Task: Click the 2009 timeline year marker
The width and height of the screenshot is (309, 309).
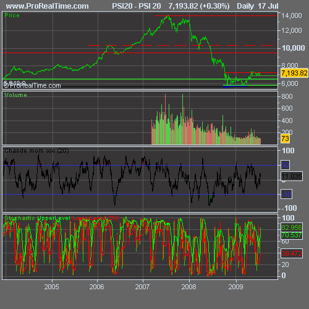Action: tap(235, 287)
